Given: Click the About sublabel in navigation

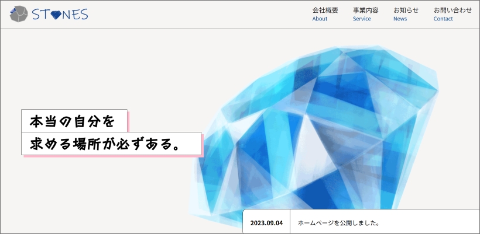Looking at the screenshot, I should 320,19.
